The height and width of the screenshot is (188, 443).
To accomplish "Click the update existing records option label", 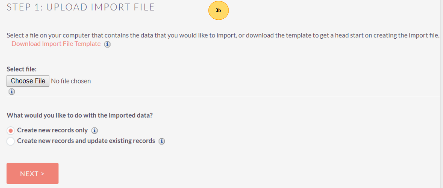I will pyautogui.click(x=86, y=141).
